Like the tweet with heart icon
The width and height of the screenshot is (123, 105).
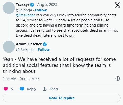[x=6, y=89]
